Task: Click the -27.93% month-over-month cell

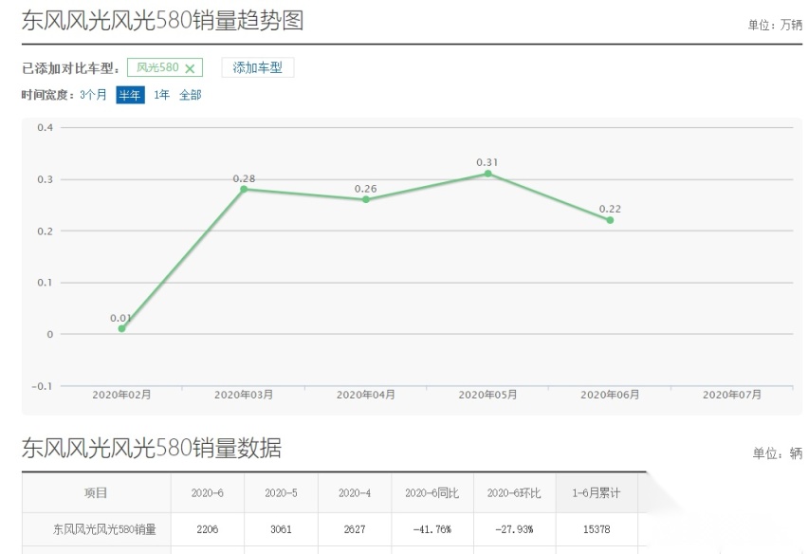Action: tap(514, 529)
